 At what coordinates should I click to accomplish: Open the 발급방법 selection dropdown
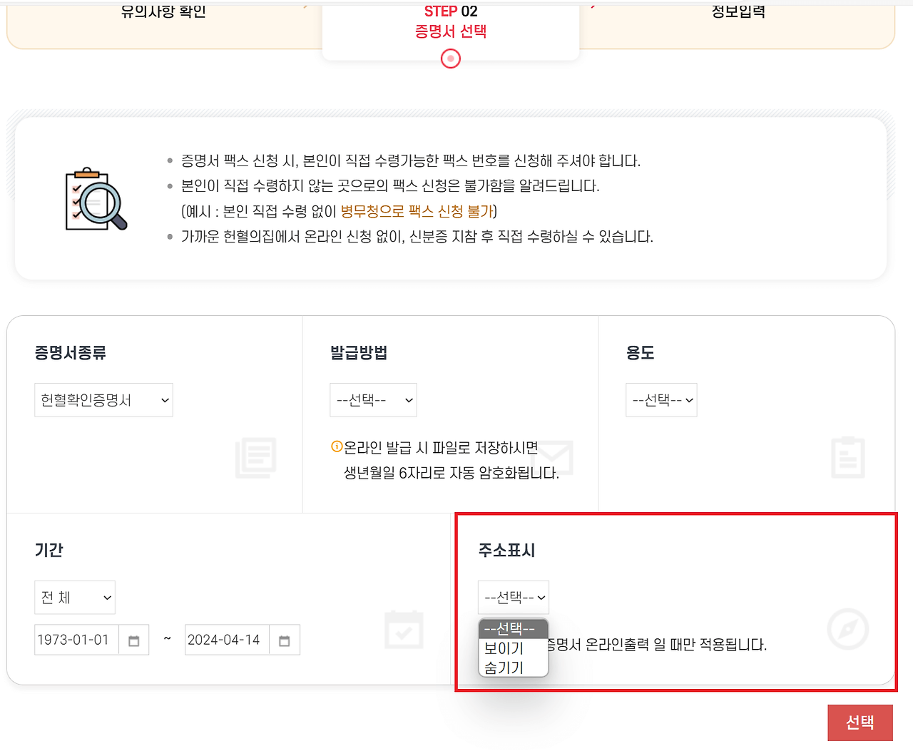point(373,400)
